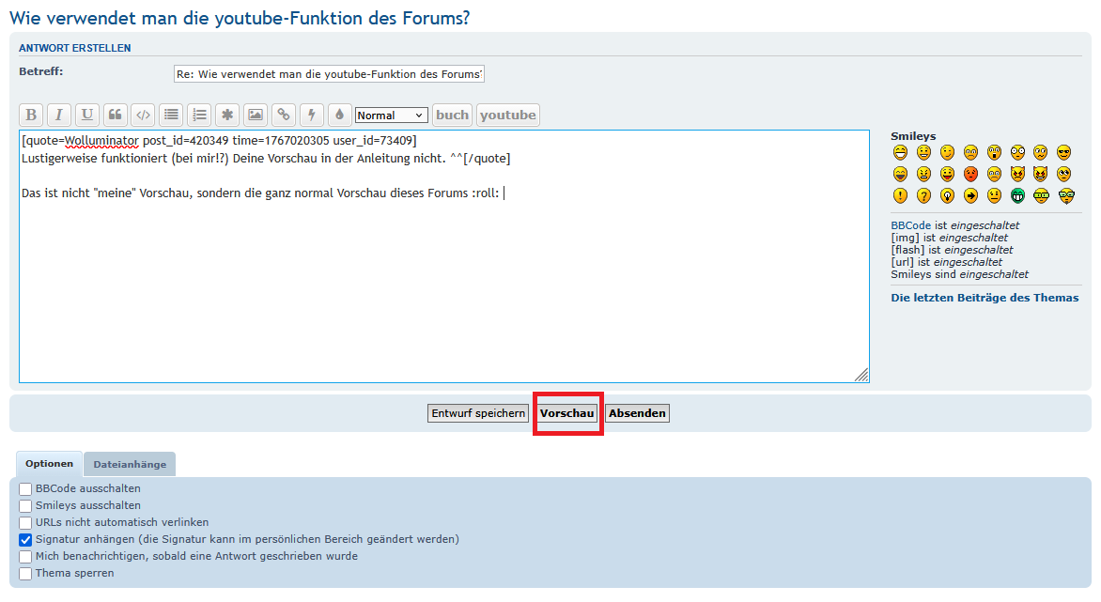
Task: Select the Optionen tab
Action: tap(49, 464)
